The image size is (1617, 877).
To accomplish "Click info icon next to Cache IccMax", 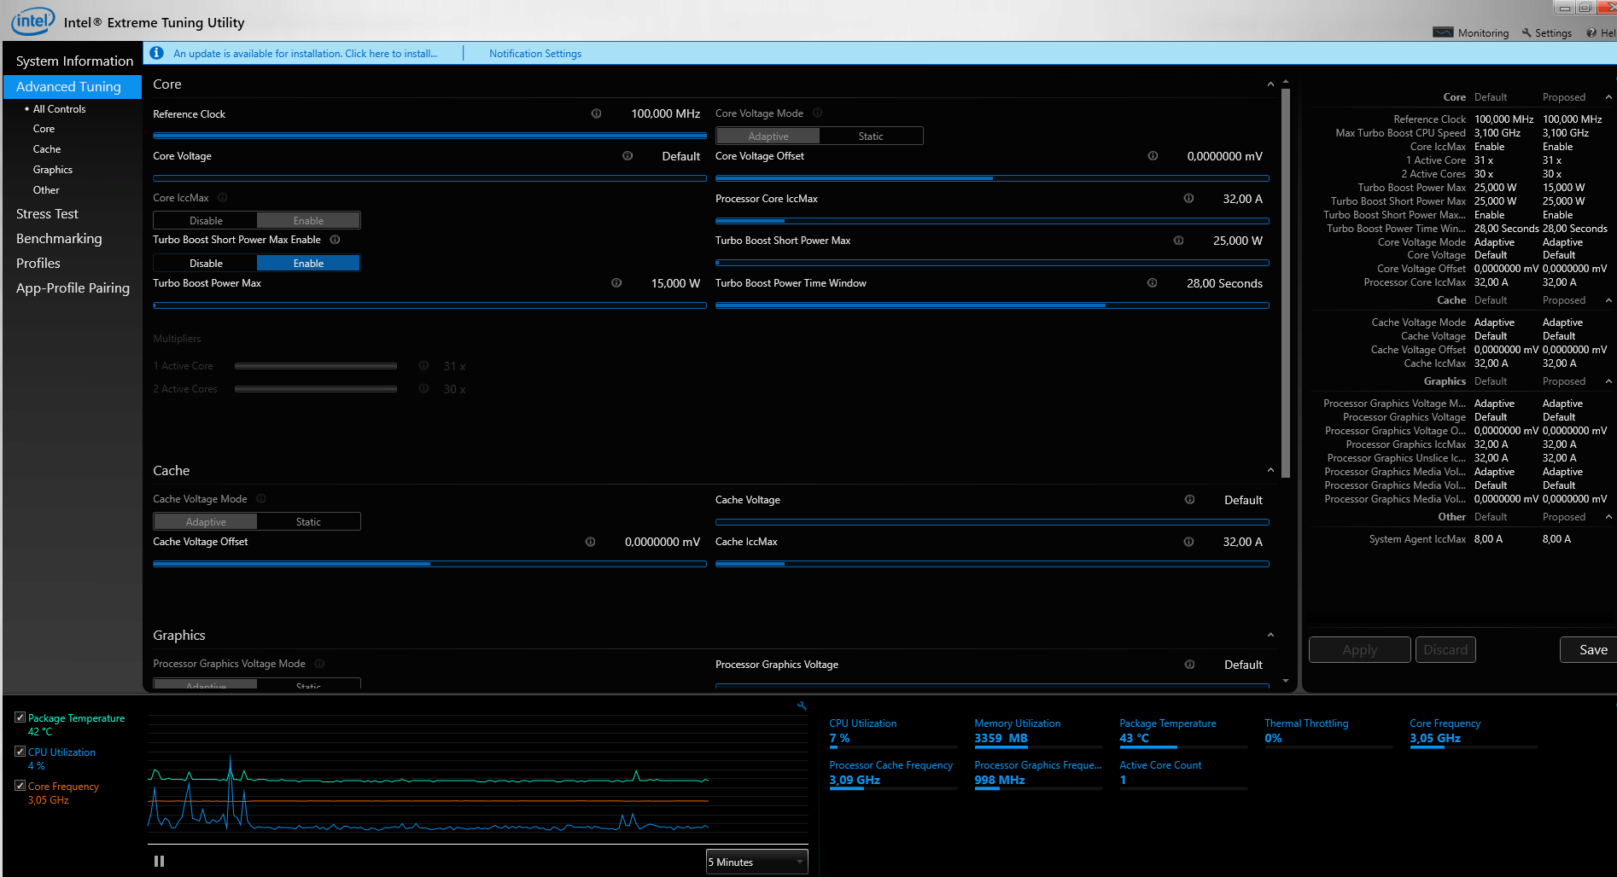I will pyautogui.click(x=1188, y=542).
